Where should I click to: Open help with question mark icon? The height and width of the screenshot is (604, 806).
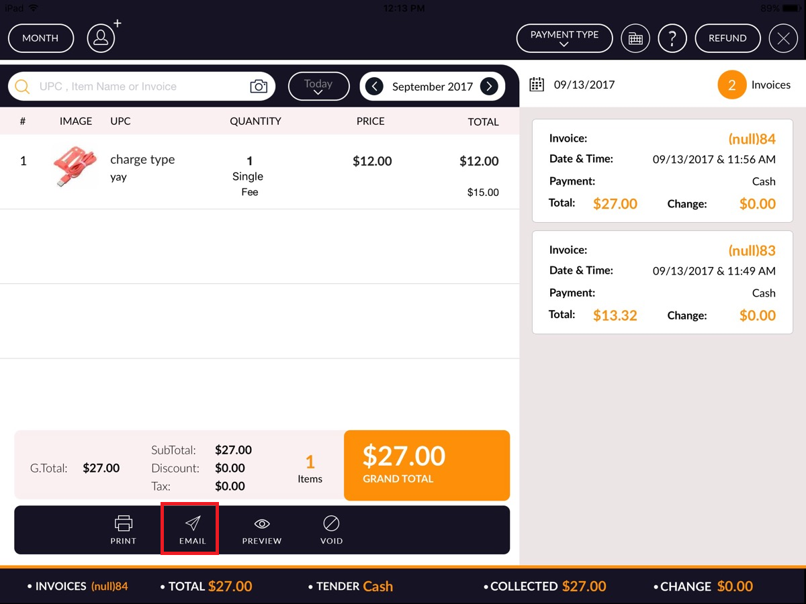point(672,38)
